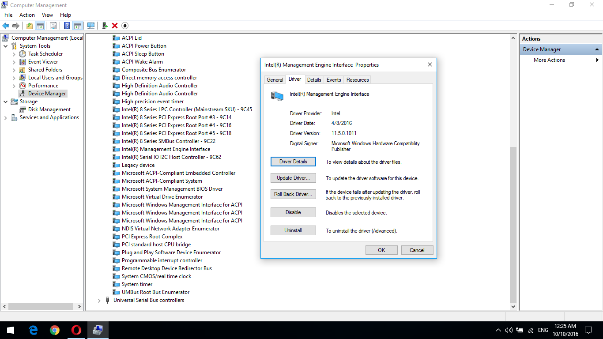
Task: Open the File menu
Action: pos(8,15)
